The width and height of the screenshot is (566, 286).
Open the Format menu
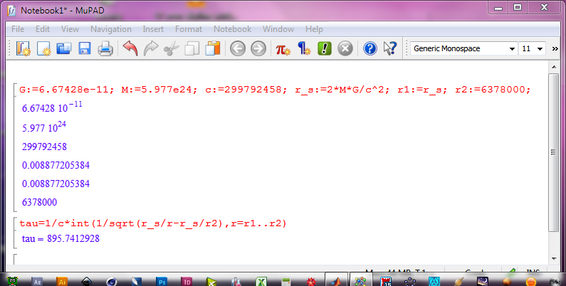click(x=188, y=29)
